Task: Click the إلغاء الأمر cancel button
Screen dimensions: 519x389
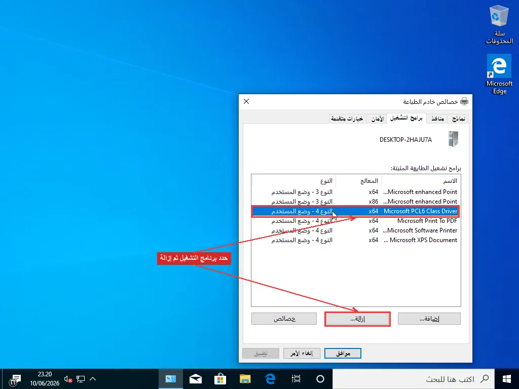Action: (x=302, y=353)
